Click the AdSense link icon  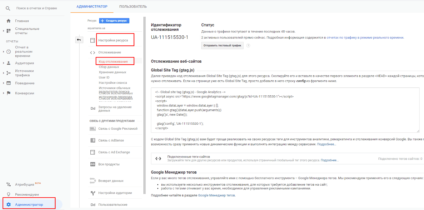tap(93, 141)
